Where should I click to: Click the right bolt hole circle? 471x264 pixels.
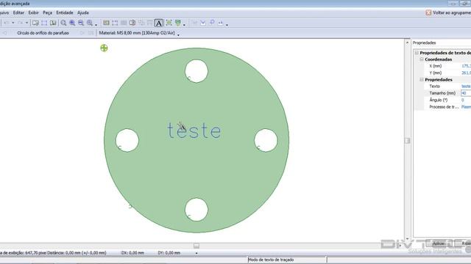(266, 140)
